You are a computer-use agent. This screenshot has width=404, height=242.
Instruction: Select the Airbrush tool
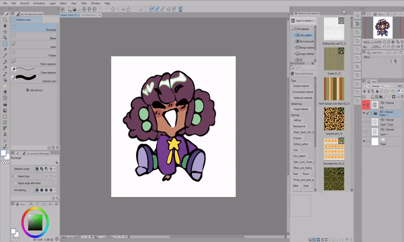coord(5,80)
